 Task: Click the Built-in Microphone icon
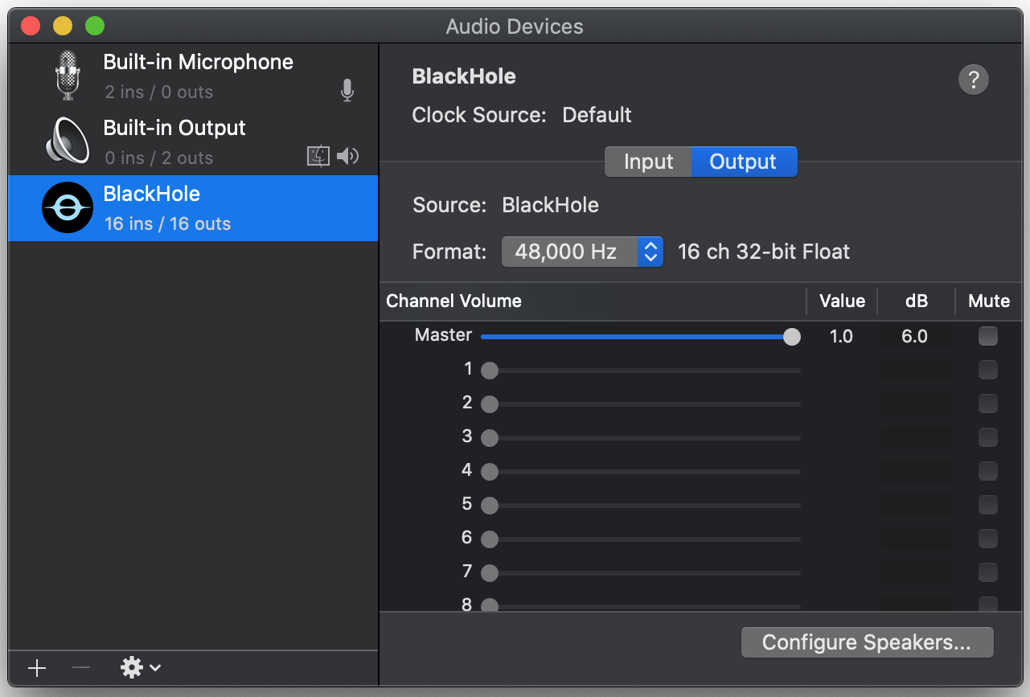pos(68,76)
